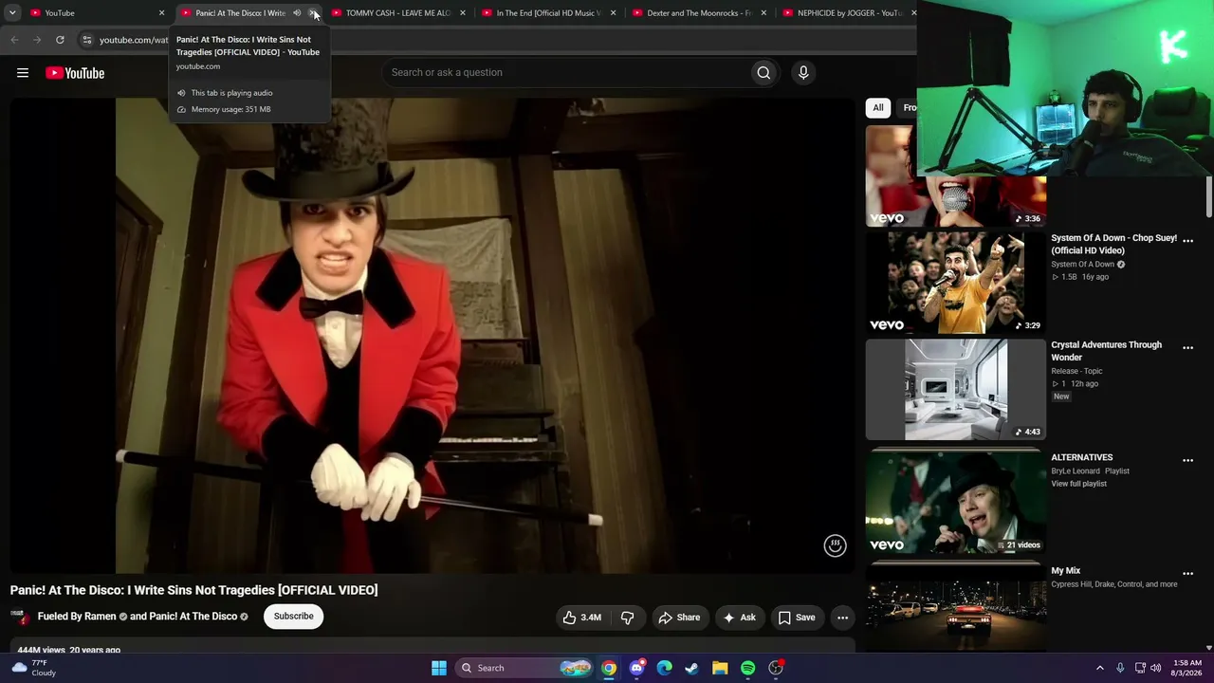
Task: Reload the page with the refresh icon
Action: click(x=60, y=40)
